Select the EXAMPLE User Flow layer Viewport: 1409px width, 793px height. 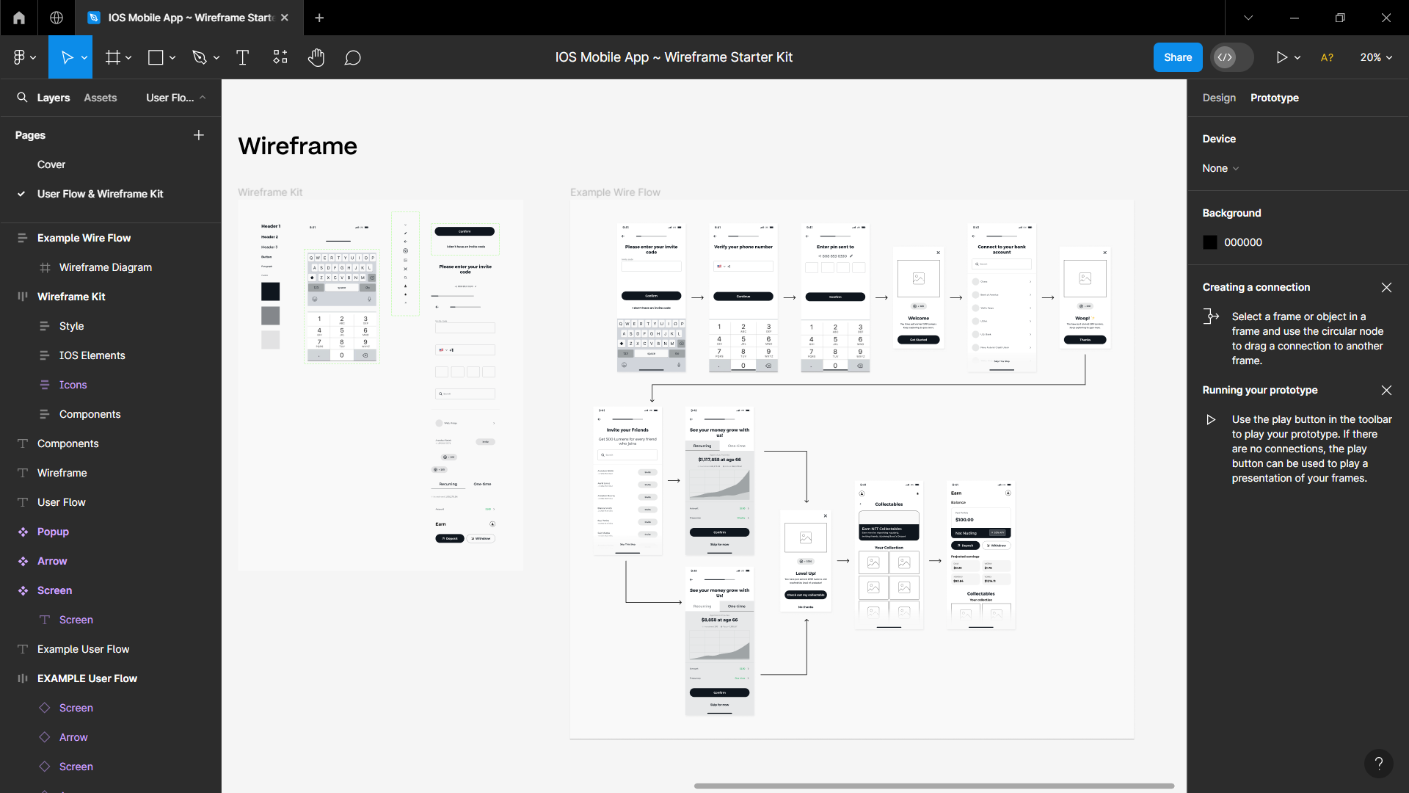pos(87,678)
